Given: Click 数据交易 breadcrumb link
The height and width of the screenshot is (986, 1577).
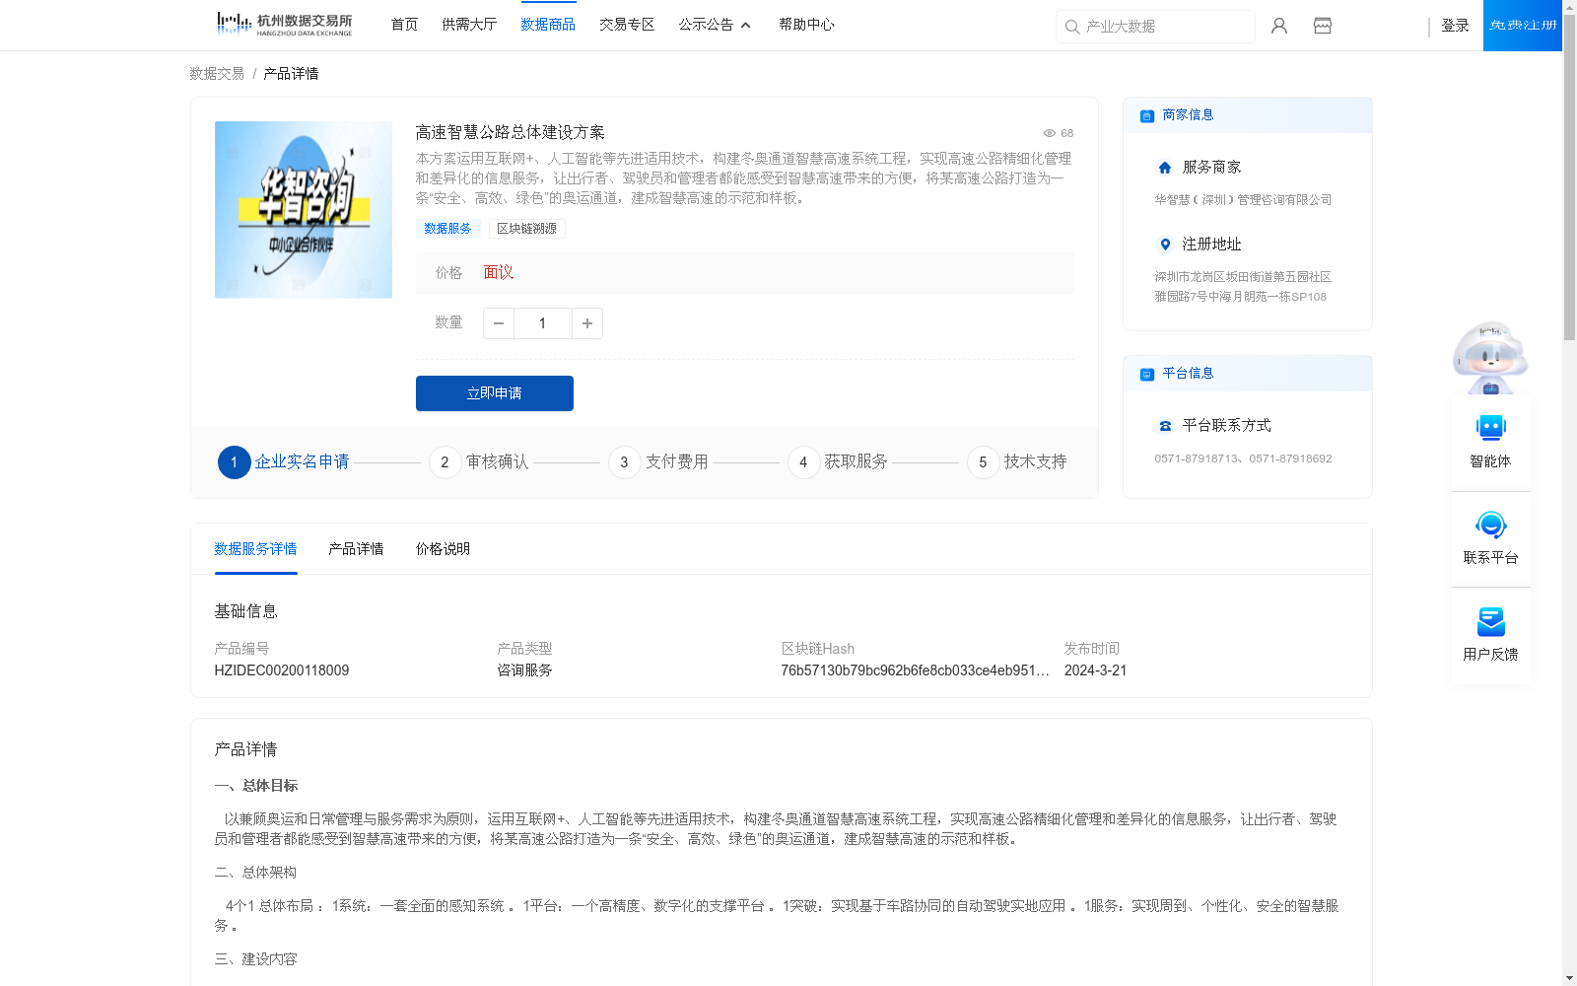Looking at the screenshot, I should point(217,74).
